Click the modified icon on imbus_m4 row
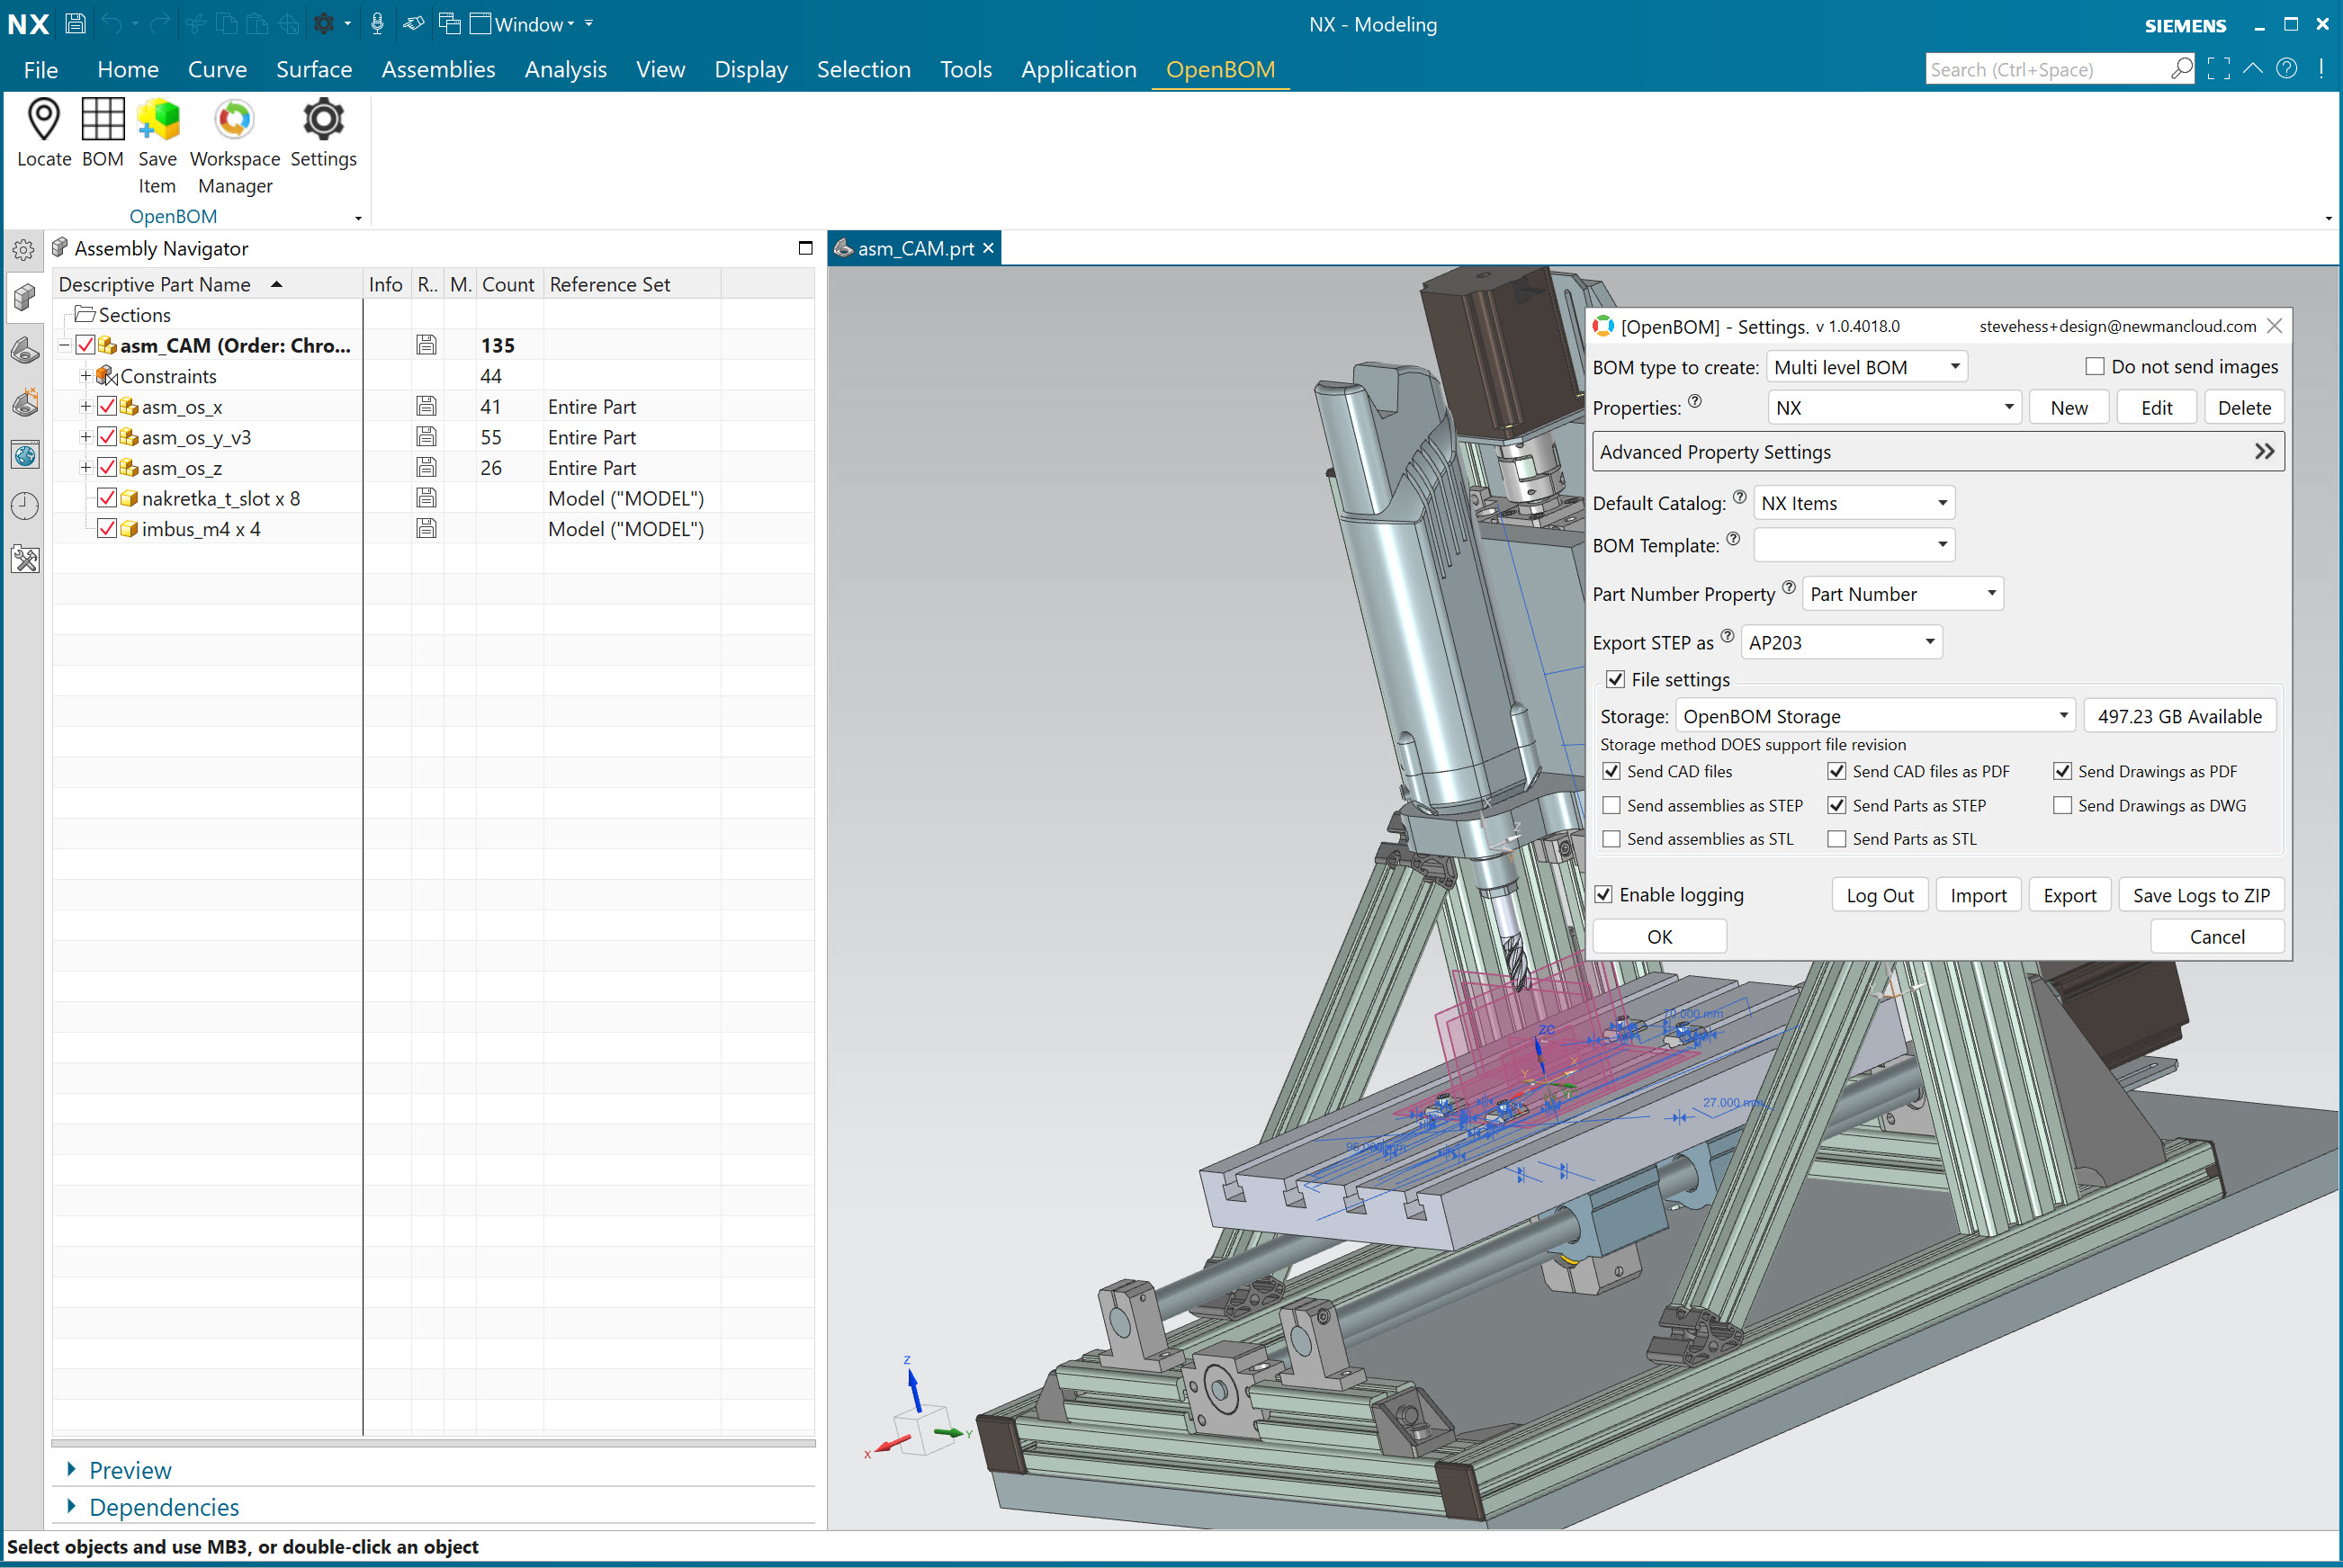The height and width of the screenshot is (1568, 2343). point(426,528)
